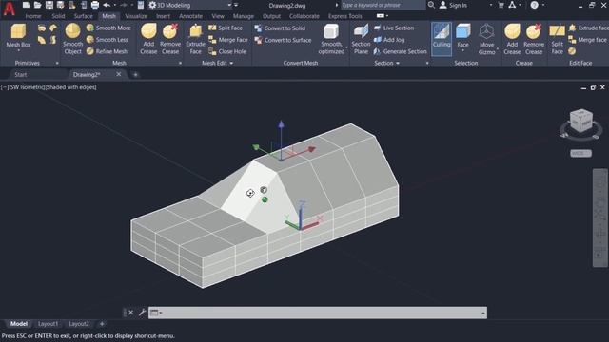
Task: Open the 3D Modeling workspace dropdown
Action: pos(229,5)
